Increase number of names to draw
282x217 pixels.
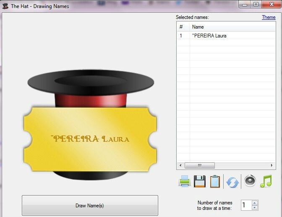[x=255, y=203]
